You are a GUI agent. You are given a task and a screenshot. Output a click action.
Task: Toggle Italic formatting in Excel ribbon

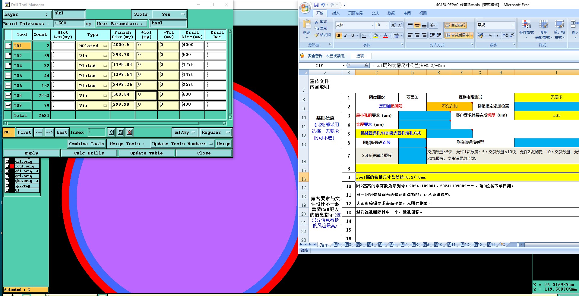[346, 36]
